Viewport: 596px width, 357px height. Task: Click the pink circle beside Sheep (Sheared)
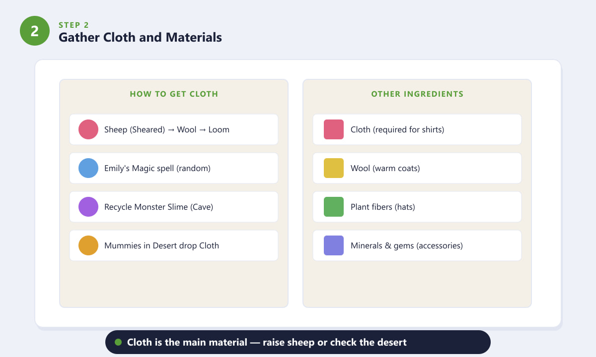click(88, 129)
